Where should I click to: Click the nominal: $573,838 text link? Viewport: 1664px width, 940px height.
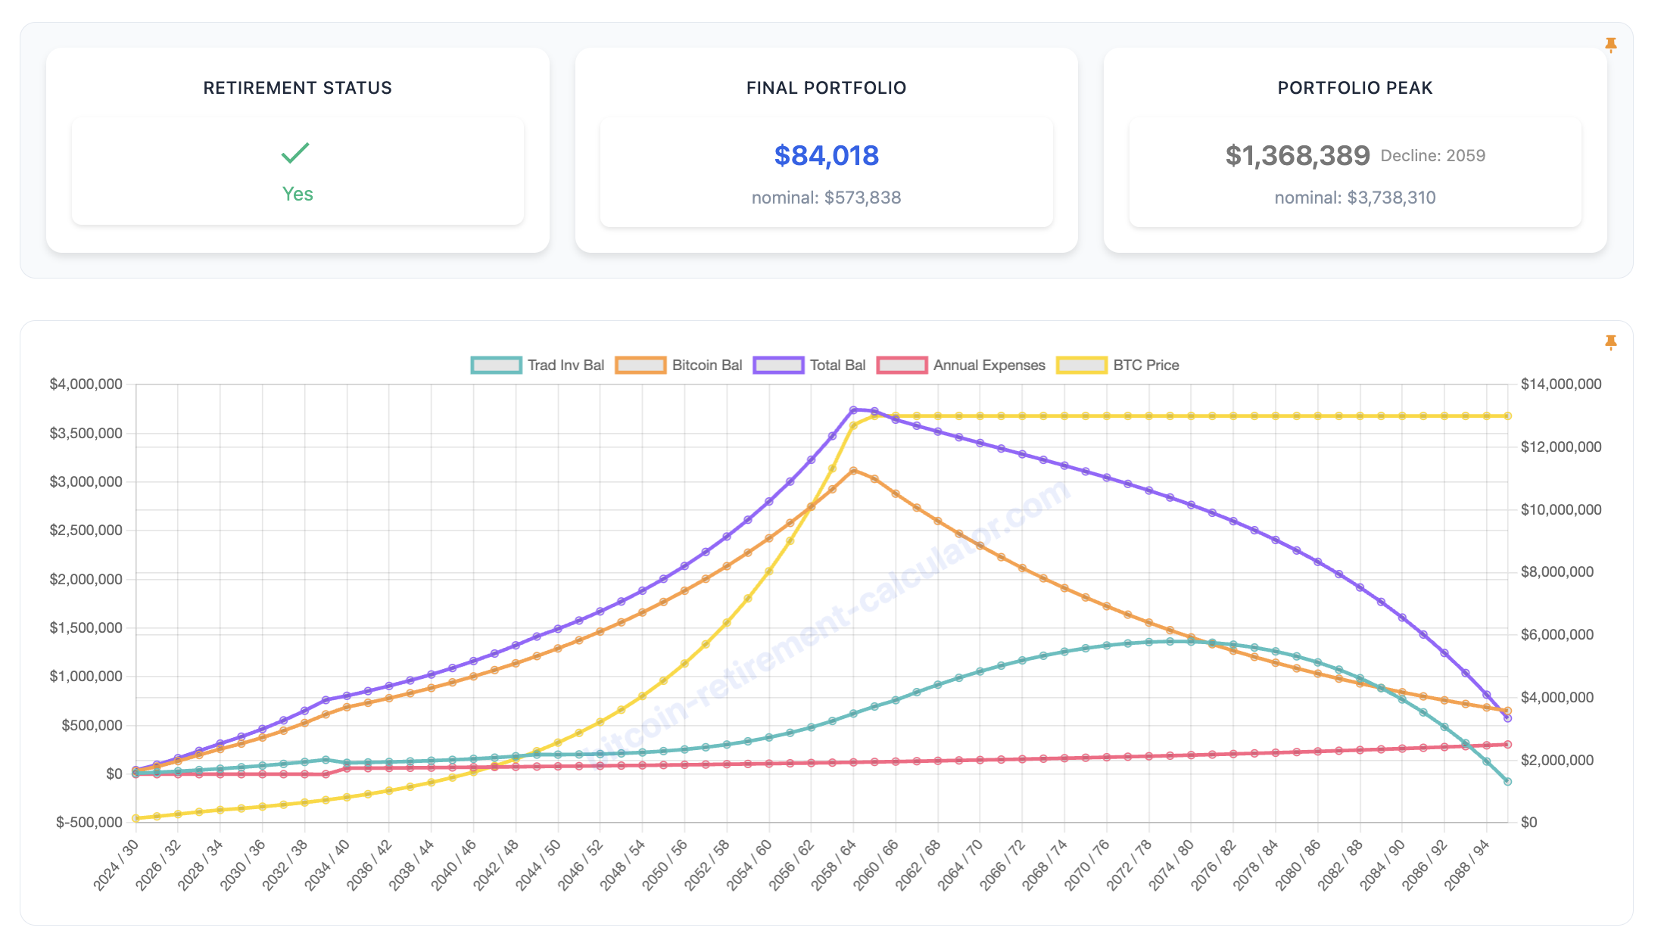tap(827, 198)
